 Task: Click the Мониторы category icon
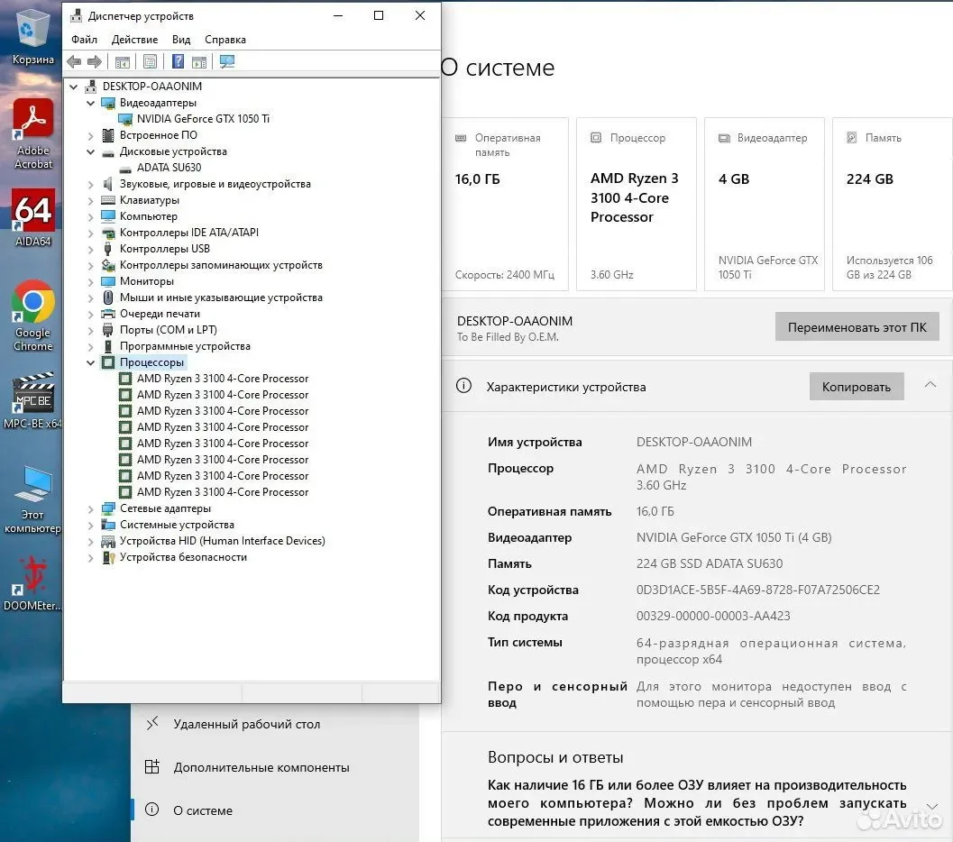point(108,281)
